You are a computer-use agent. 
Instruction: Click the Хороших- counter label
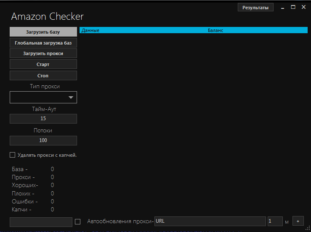pyautogui.click(x=25, y=185)
